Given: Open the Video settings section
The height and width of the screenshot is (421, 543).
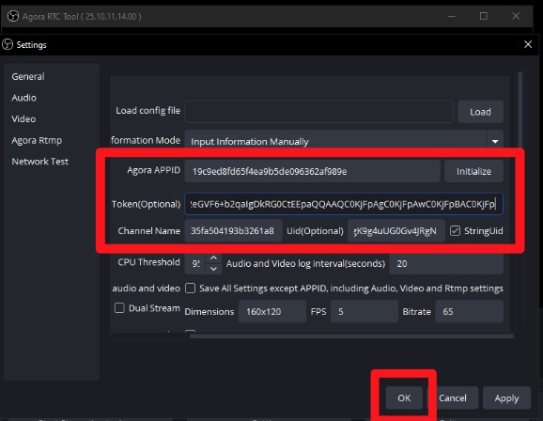Looking at the screenshot, I should pyautogui.click(x=23, y=118).
